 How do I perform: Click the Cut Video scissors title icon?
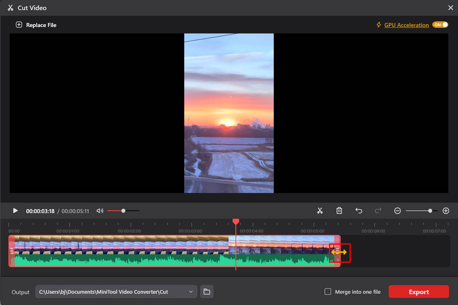[10, 8]
